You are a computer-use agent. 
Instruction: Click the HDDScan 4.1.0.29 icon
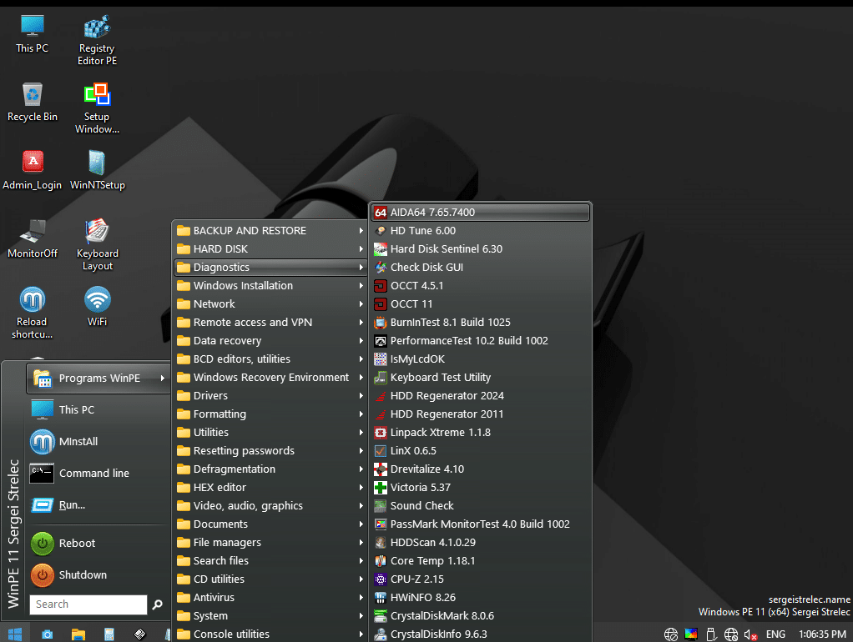[x=381, y=543]
